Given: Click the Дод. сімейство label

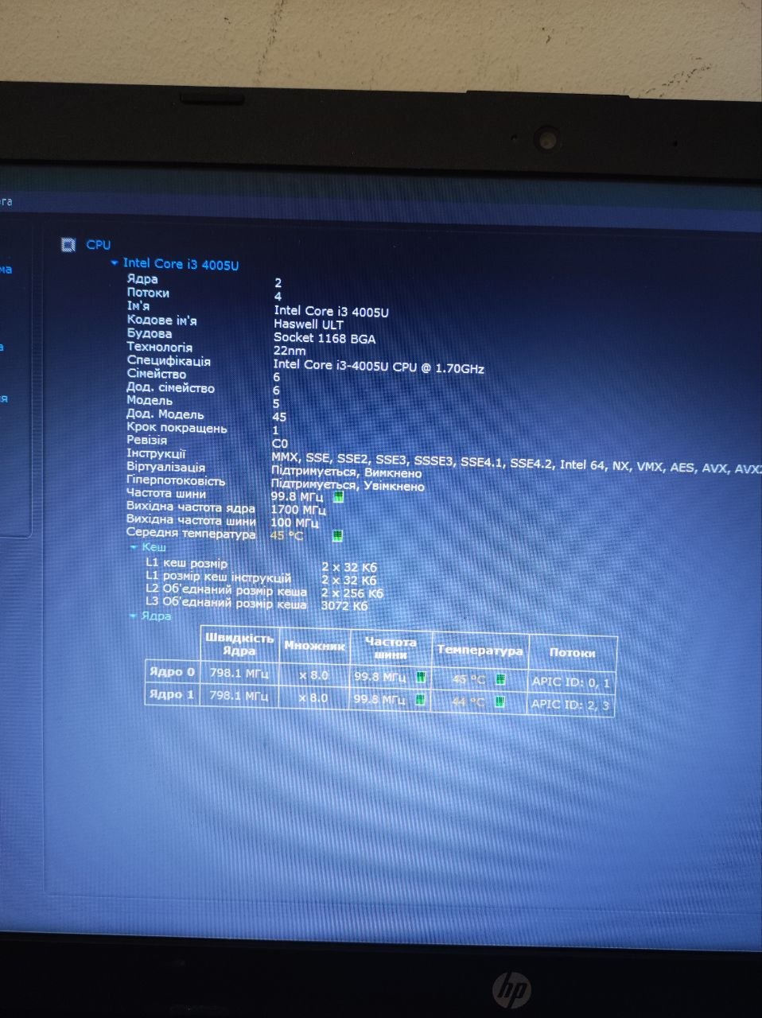Looking at the screenshot, I should (x=170, y=388).
